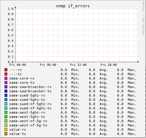The image size is (146, 138).
Task: Click the 0.1 y-axis label
Action: (x=11, y=57)
